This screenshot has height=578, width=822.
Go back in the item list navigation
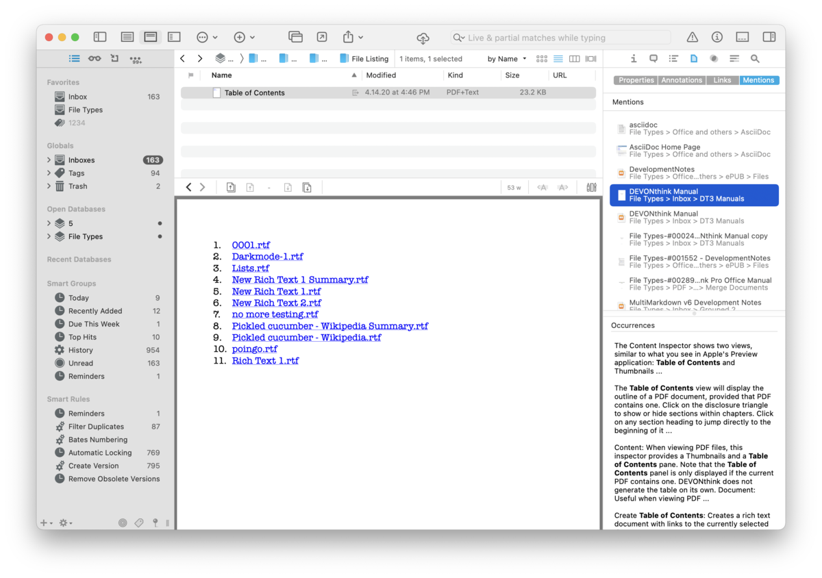tap(183, 59)
